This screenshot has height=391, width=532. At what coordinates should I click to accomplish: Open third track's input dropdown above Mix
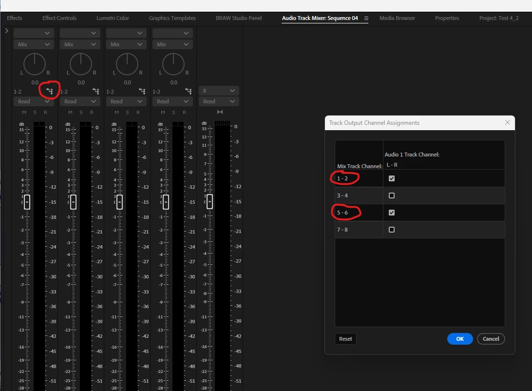click(126, 33)
